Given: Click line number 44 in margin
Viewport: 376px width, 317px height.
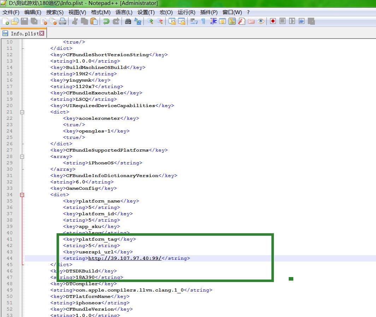Looking at the screenshot, I should pyautogui.click(x=9, y=258).
